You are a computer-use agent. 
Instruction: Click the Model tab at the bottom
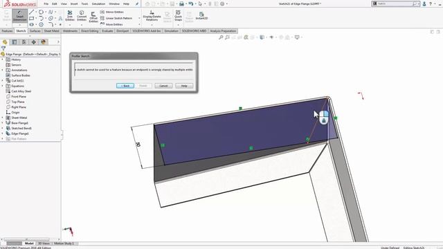tap(29, 243)
